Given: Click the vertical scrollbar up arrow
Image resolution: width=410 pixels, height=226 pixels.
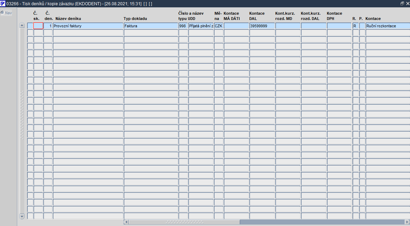Looking at the screenshot, I should click(x=22, y=26).
